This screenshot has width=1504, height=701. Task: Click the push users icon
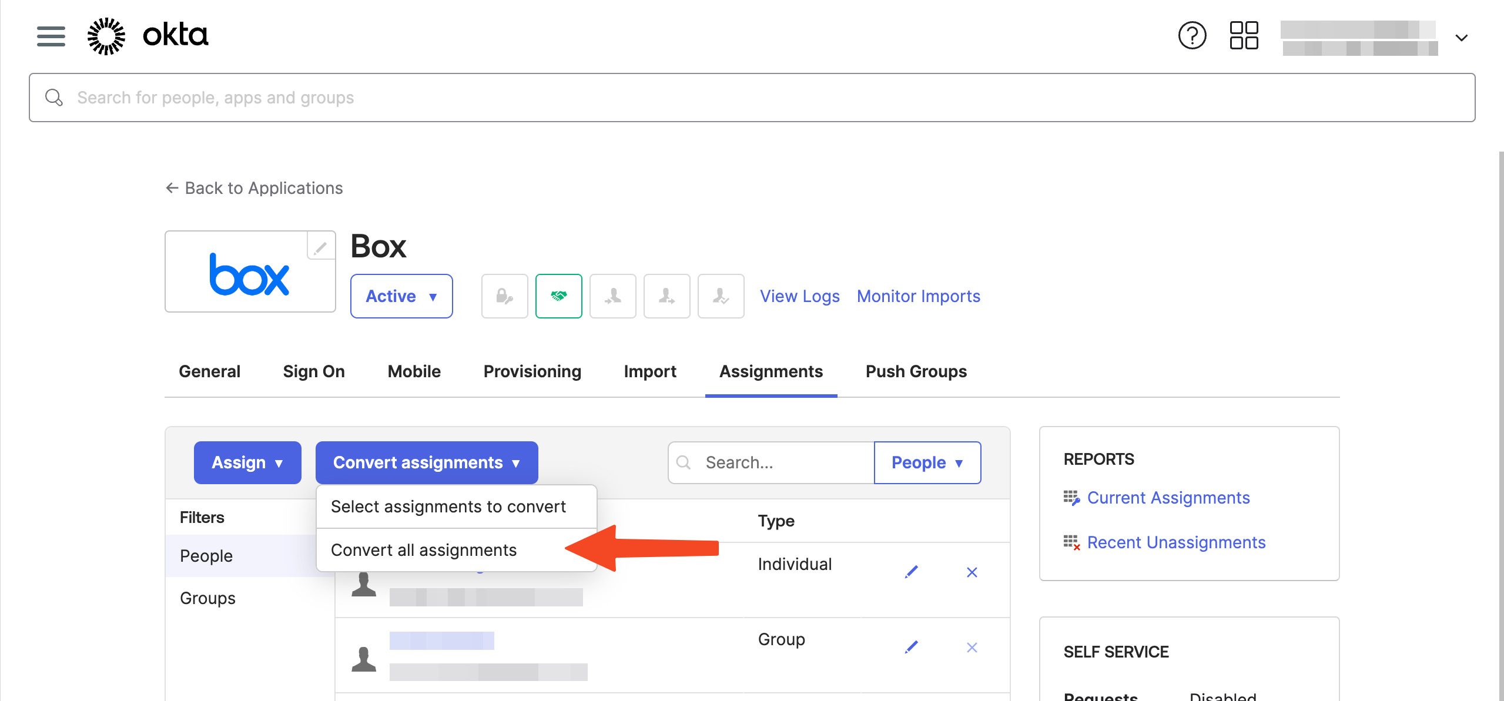[x=666, y=296]
